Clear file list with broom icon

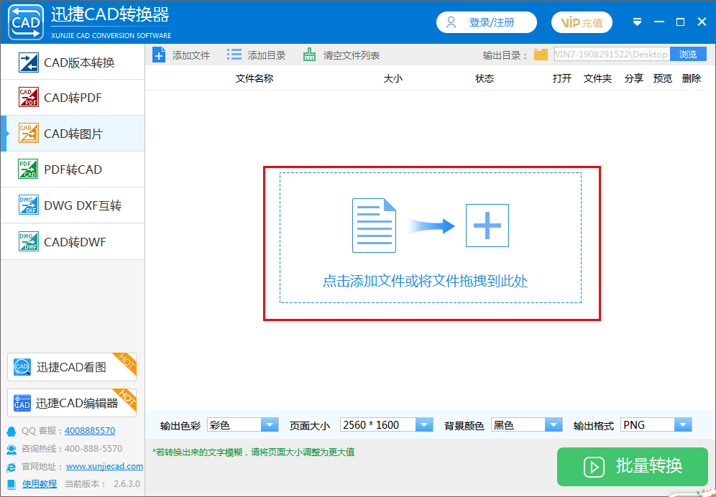tap(309, 55)
